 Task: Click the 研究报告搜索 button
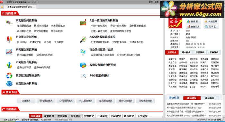pyautogui.click(x=46, y=100)
